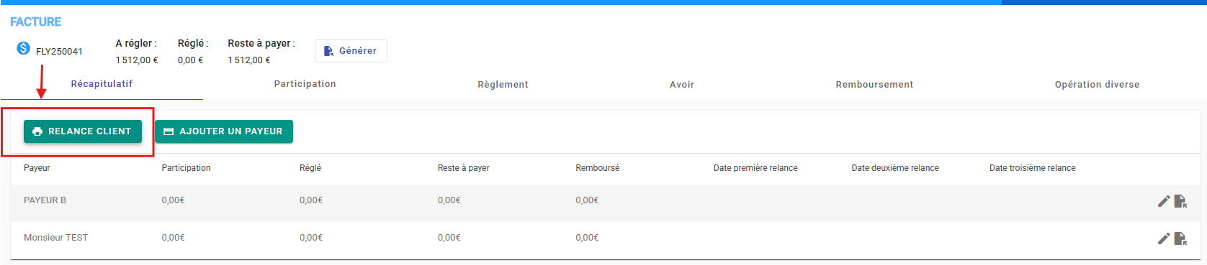Open the Opération diverse tab
Image resolution: width=1207 pixels, height=265 pixels.
[1097, 85]
